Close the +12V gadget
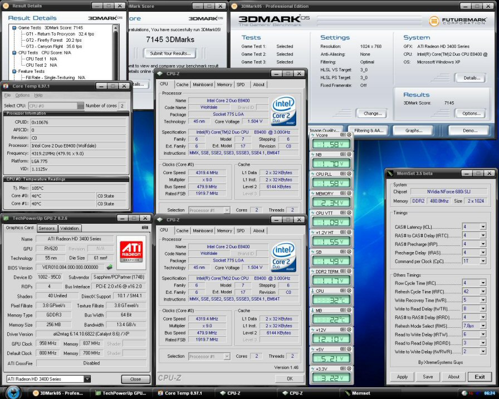This screenshot has width=499, height=399. [x=349, y=329]
